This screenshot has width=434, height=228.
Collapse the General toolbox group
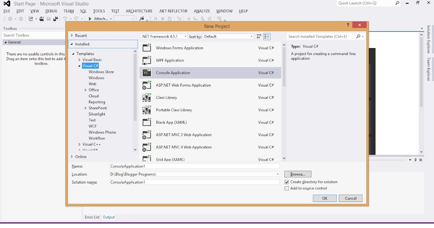pos(5,42)
